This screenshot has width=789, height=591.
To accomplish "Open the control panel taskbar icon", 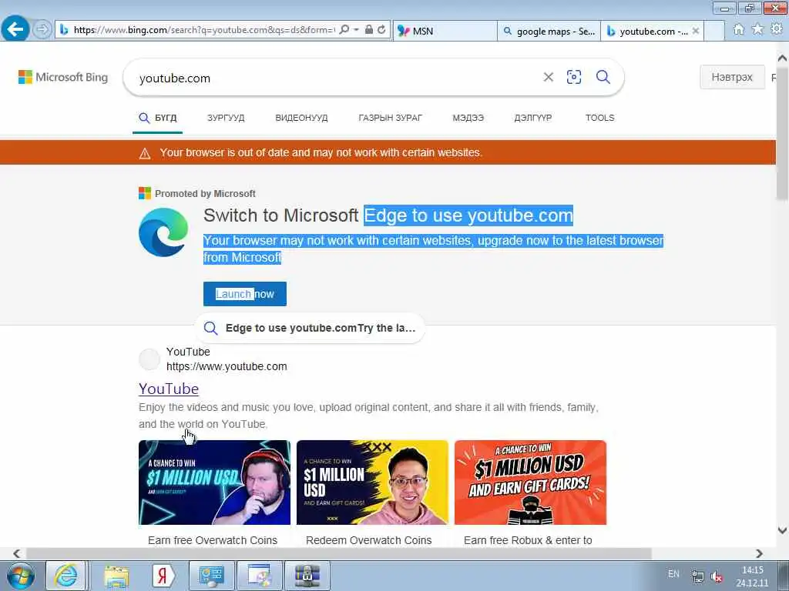I will tap(212, 576).
